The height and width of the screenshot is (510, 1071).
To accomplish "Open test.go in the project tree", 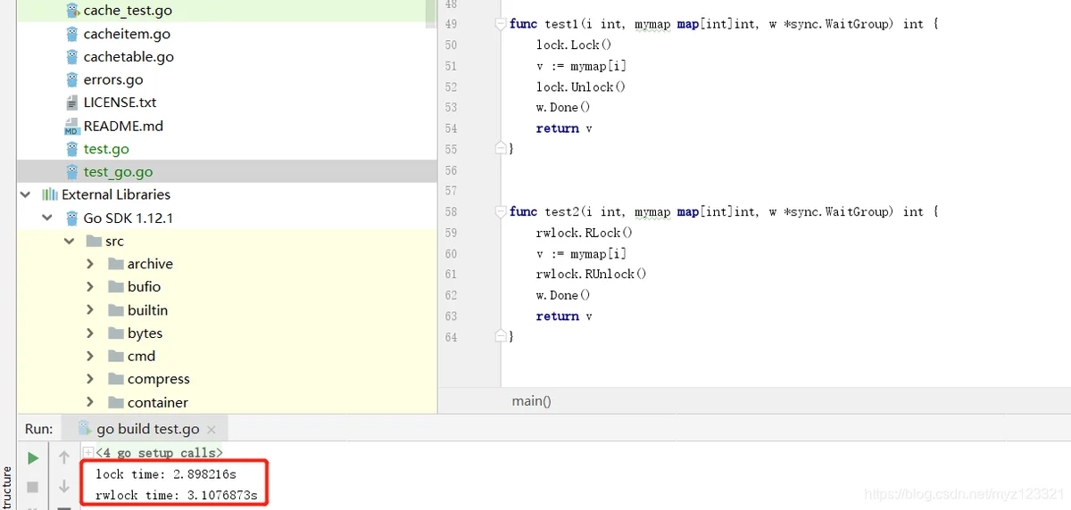I will pos(106,149).
